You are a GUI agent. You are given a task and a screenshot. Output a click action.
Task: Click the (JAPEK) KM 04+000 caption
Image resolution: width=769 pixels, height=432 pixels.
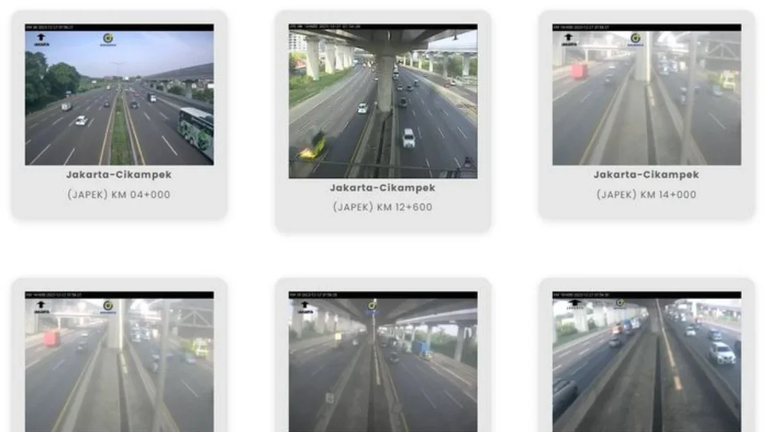point(119,194)
